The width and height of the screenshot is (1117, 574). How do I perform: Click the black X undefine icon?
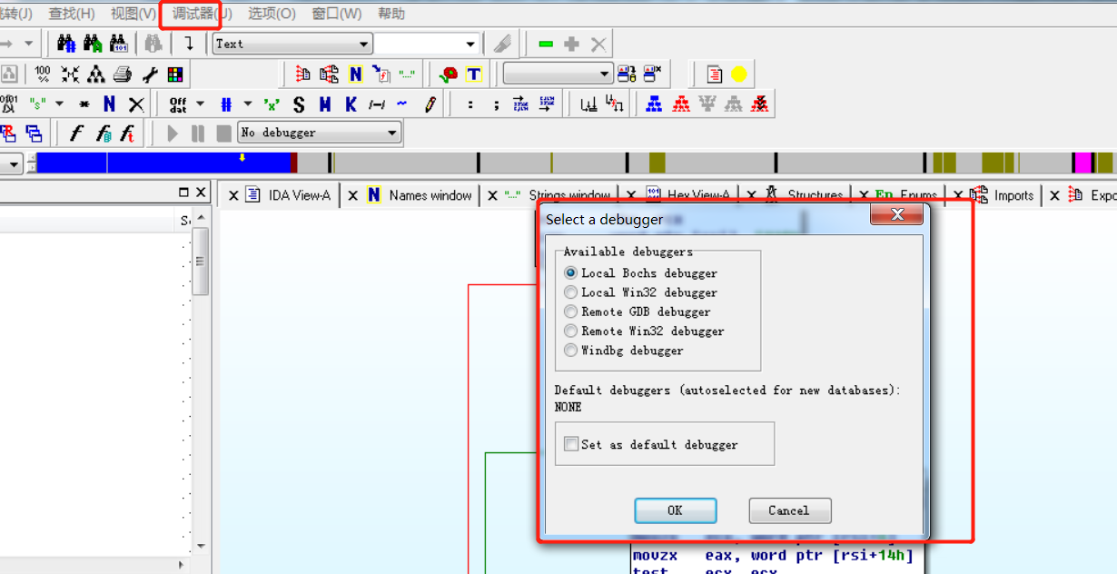click(x=136, y=104)
